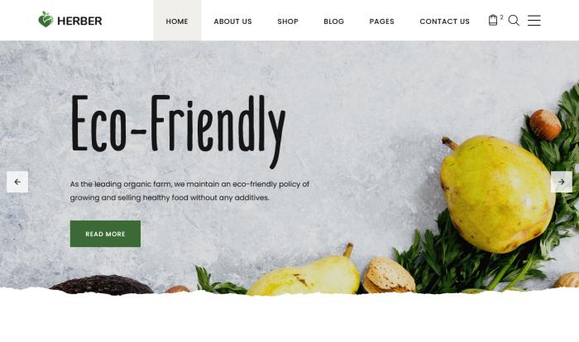Click the large pear hero image
Image resolution: width=579 pixels, height=342 pixels.
tap(497, 193)
